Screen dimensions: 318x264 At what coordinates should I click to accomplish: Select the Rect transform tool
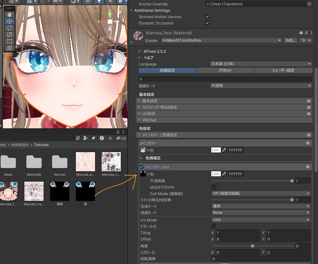(x=9, y=41)
